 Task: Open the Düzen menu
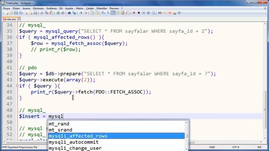16,8
